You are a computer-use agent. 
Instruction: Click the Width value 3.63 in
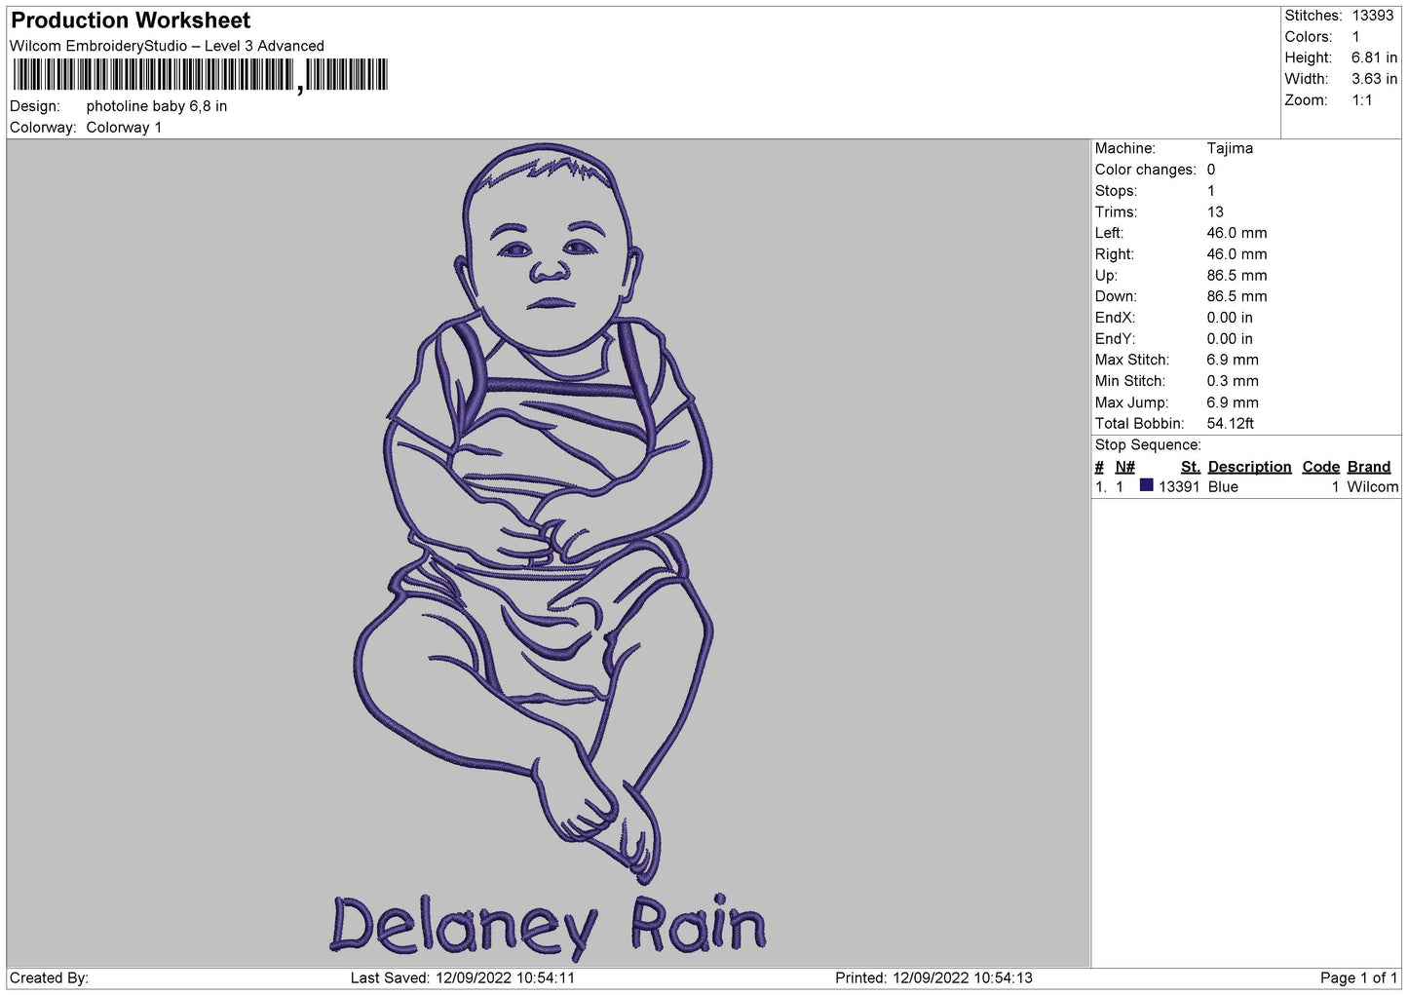click(x=1374, y=79)
